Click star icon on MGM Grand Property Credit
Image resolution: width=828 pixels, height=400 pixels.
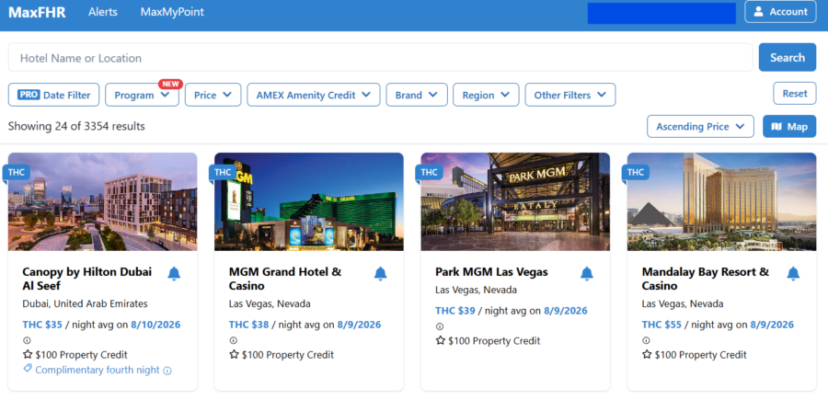[x=234, y=354]
